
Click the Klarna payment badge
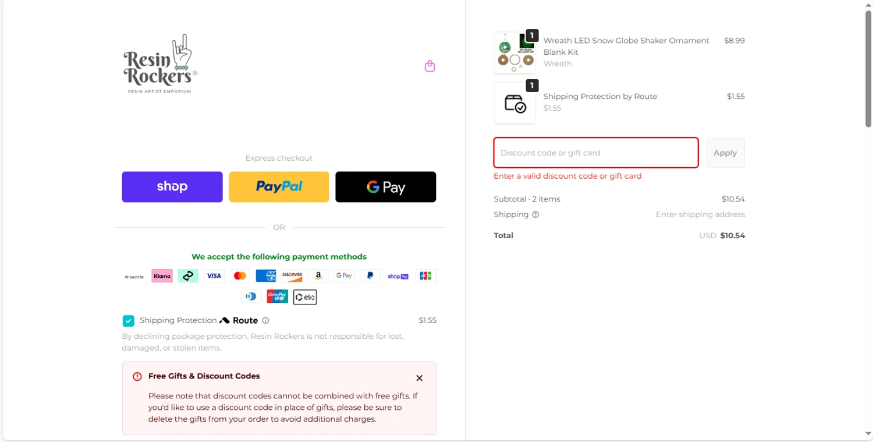[162, 276]
